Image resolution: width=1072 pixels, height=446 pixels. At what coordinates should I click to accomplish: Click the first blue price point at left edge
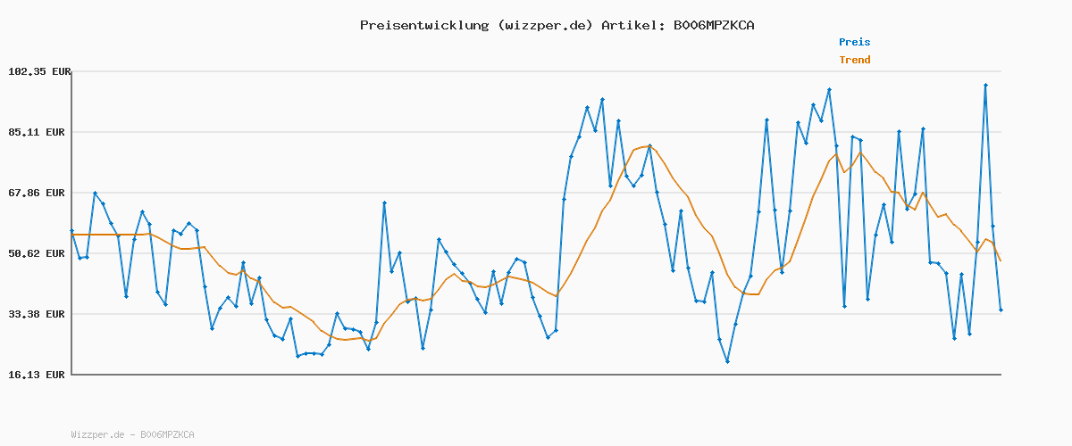pyautogui.click(x=72, y=231)
